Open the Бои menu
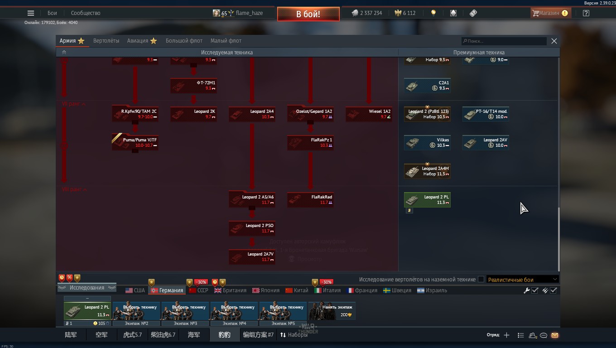The image size is (616, 348). [52, 13]
